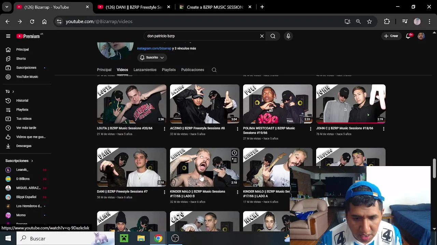Add KINDER MALO LADO B to queue
437x245 pixels.
[x=234, y=160]
